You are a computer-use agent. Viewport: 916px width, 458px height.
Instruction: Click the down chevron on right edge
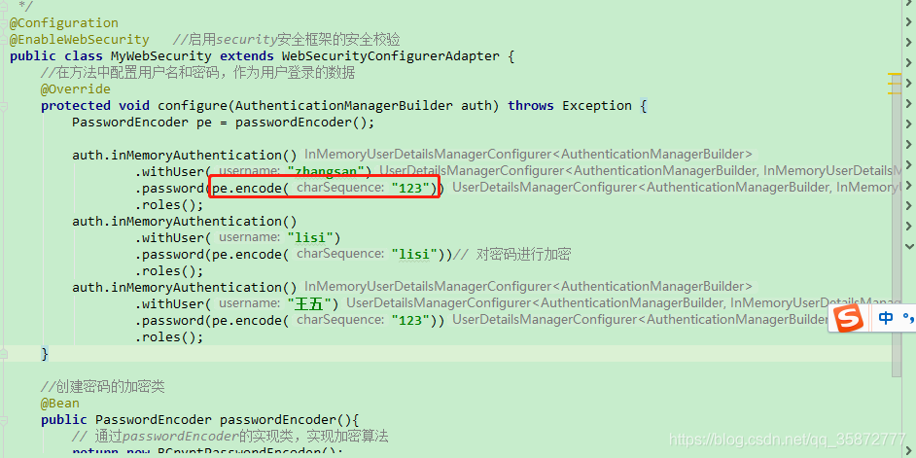click(909, 246)
